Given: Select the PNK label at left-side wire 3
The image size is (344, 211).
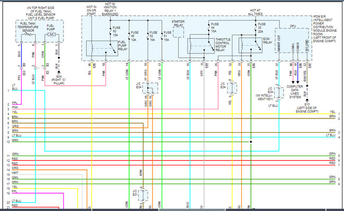Looking at the screenshot, I should (x=15, y=107).
